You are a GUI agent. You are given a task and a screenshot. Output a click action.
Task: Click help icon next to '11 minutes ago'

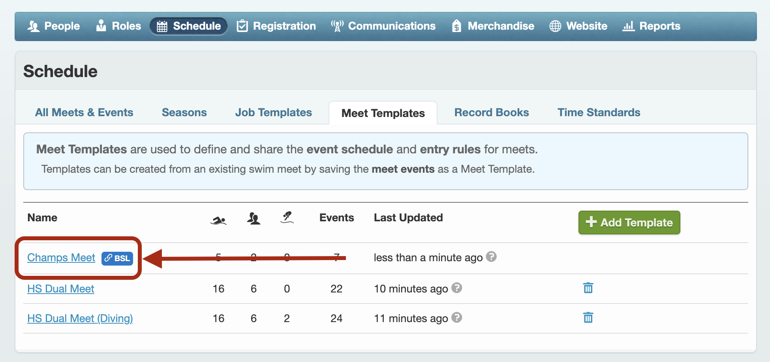457,318
